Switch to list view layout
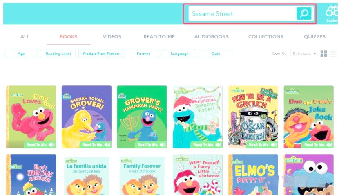The image size is (339, 195). click(x=333, y=54)
